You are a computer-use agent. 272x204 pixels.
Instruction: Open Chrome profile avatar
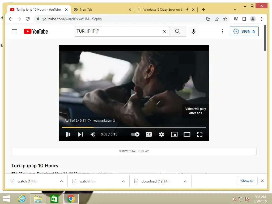[x=253, y=19]
